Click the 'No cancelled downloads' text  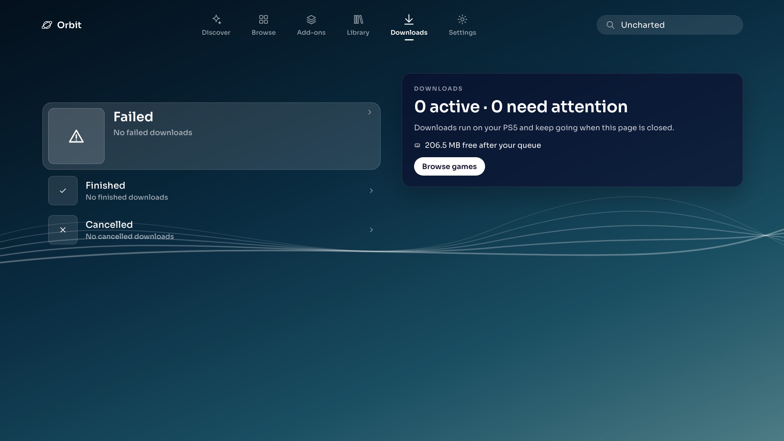pyautogui.click(x=130, y=236)
